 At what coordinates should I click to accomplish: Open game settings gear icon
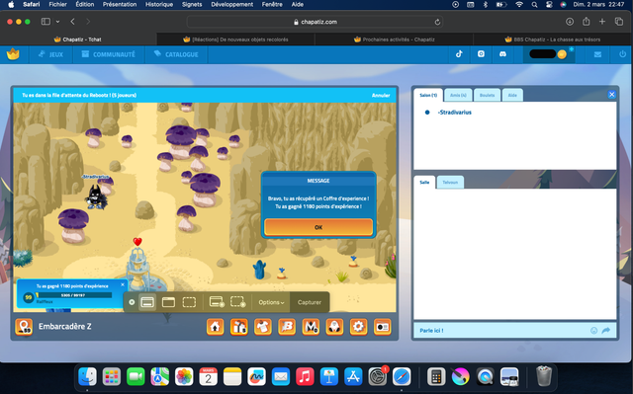click(358, 327)
